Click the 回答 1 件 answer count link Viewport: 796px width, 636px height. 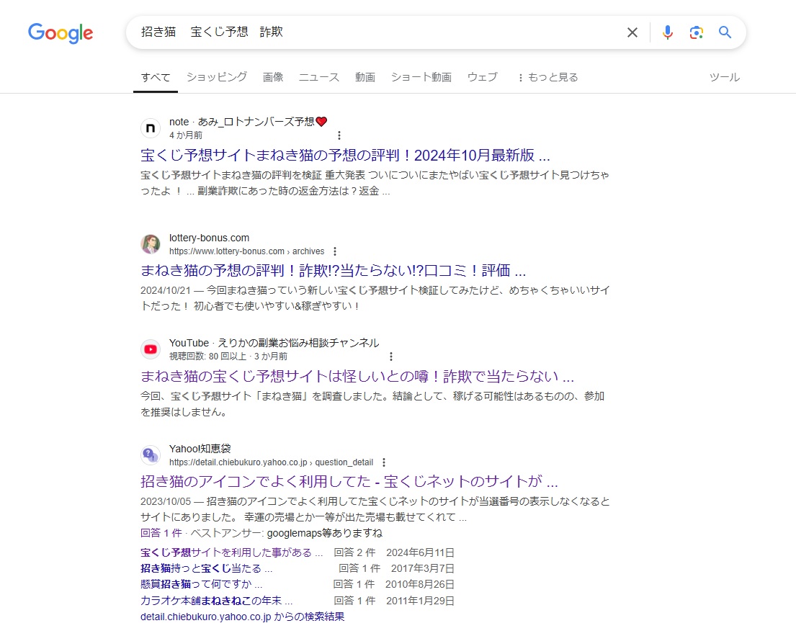pos(161,533)
